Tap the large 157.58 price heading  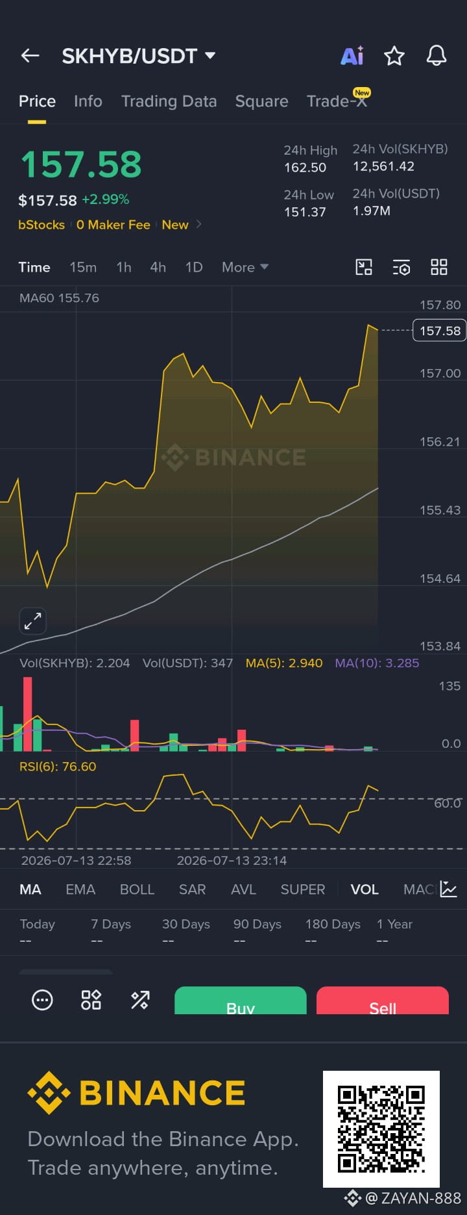(81, 164)
